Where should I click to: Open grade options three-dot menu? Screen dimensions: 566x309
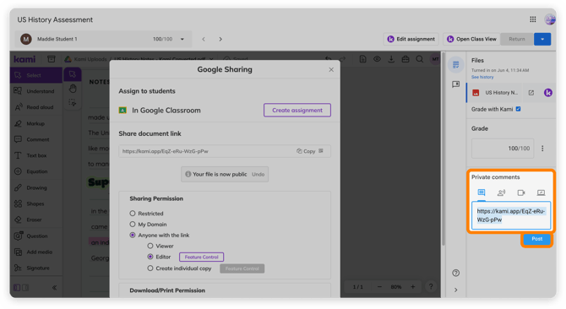(542, 149)
